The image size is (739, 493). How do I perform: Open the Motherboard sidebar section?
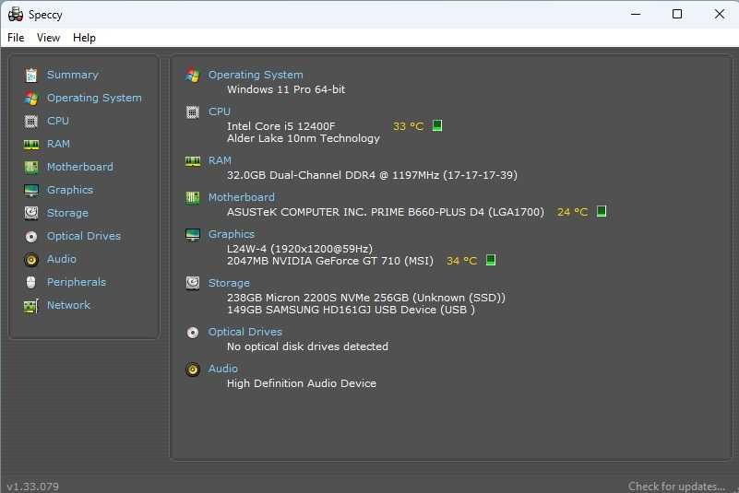(79, 167)
